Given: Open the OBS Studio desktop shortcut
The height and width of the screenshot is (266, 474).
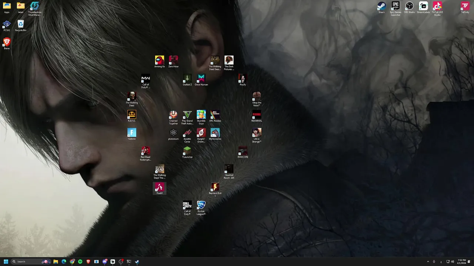Looking at the screenshot, I should point(409,7).
